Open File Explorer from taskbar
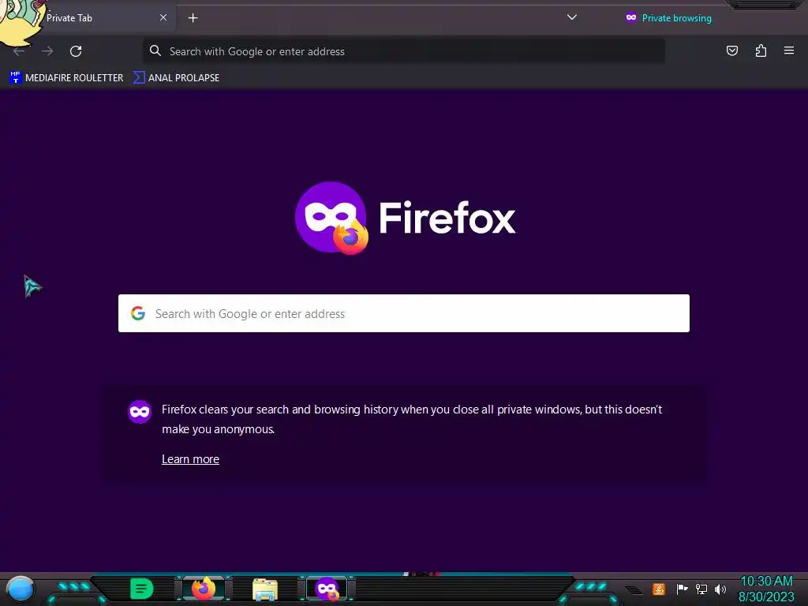The width and height of the screenshot is (808, 606). (265, 589)
